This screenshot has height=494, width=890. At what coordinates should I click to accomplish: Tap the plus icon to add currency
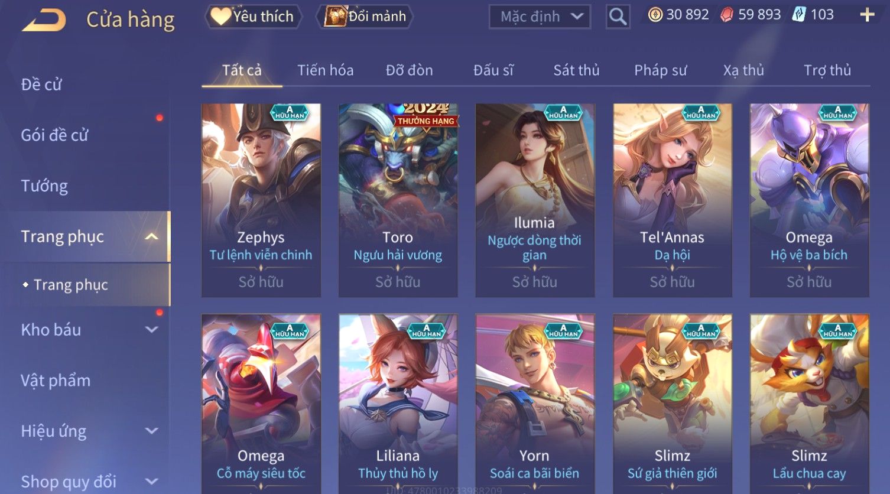(x=867, y=15)
